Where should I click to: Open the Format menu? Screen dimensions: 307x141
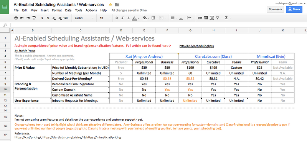tap(57, 10)
